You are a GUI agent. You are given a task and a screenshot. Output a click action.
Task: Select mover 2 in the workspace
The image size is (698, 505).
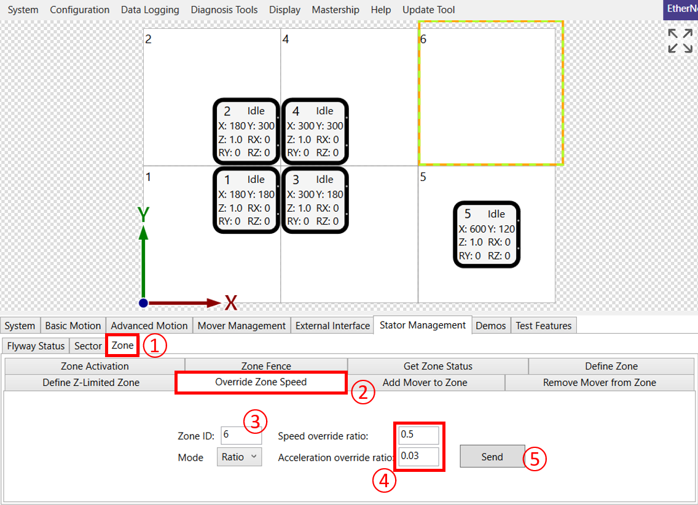pos(246,131)
